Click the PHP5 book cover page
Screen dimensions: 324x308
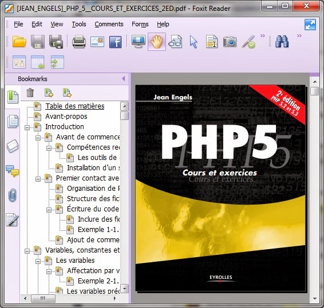[x=220, y=188]
